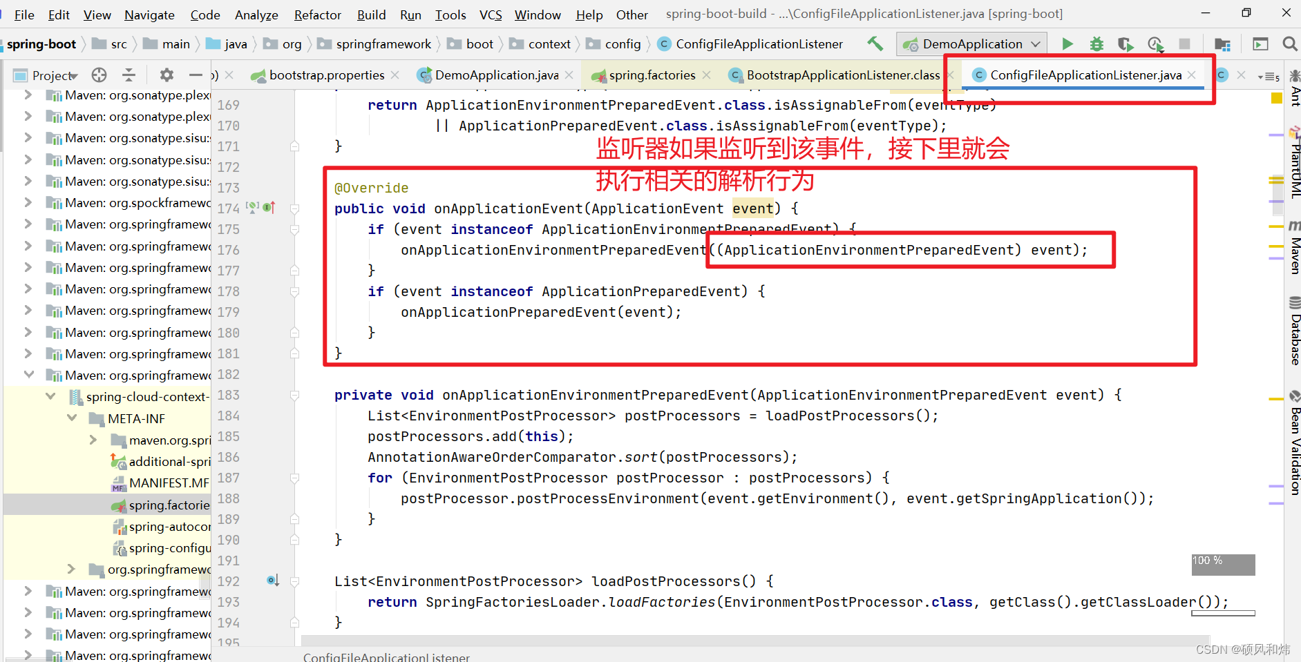The width and height of the screenshot is (1301, 662).
Task: Show hidden editor tabs list
Action: (1269, 76)
